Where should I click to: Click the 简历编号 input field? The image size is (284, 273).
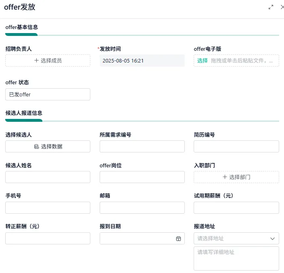[x=236, y=146]
